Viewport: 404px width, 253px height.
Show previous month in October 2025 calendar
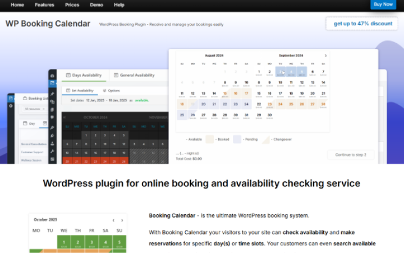point(113,220)
